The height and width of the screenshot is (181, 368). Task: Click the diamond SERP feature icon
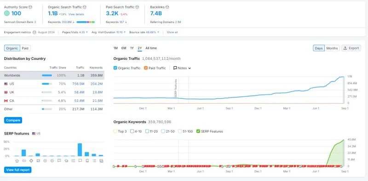(31, 161)
